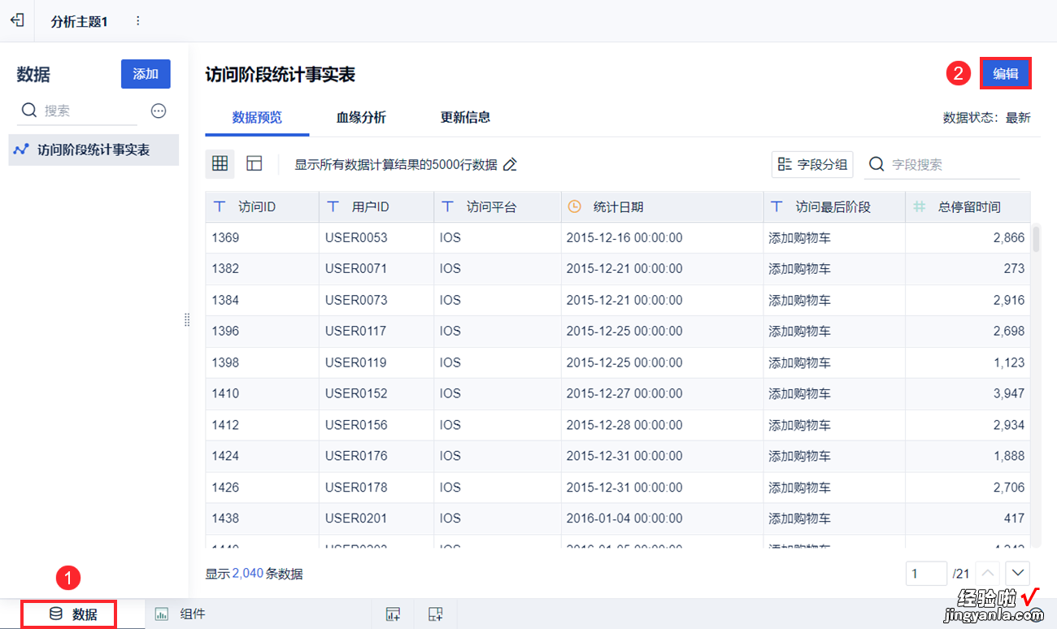Click the 字段分组 button
Screen dimensions: 1057x629
[812, 164]
